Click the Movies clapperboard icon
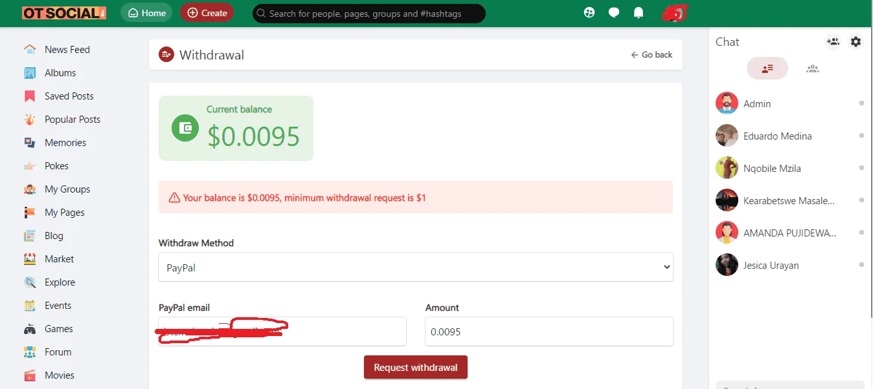 30,375
